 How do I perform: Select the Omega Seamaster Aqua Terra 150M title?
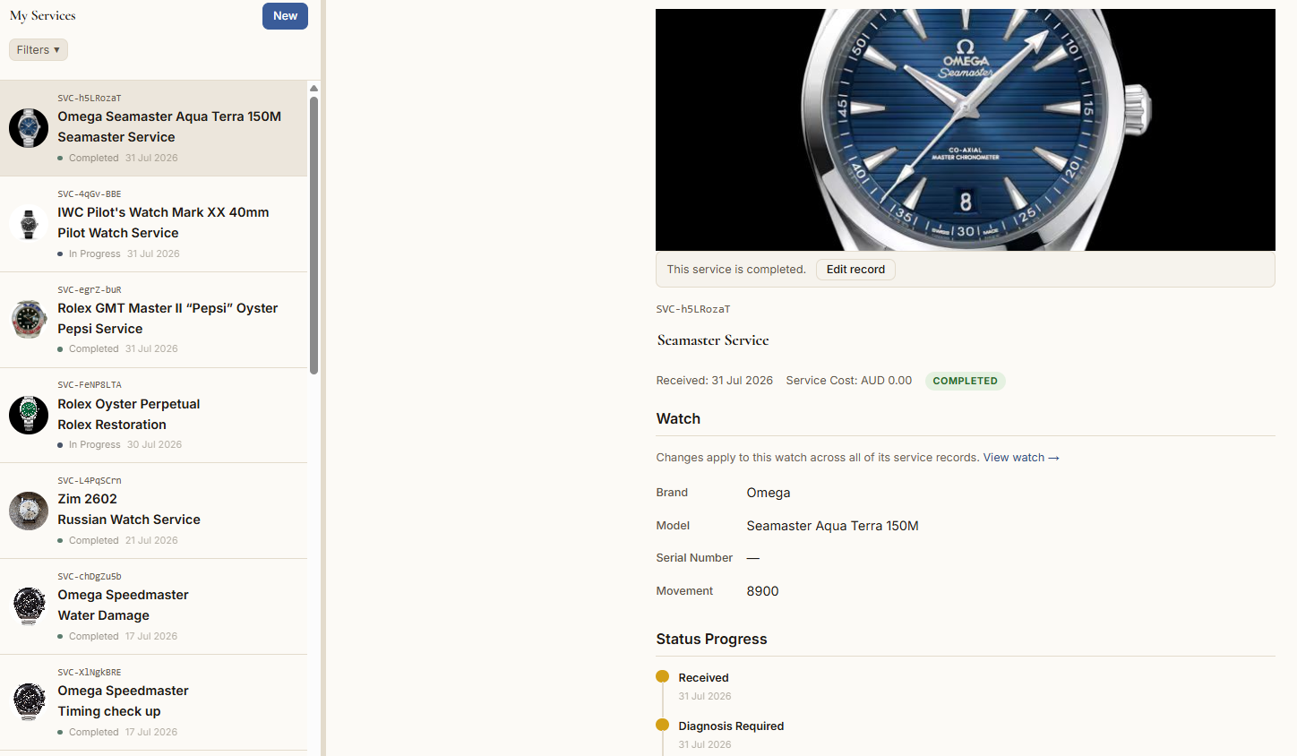pos(169,116)
